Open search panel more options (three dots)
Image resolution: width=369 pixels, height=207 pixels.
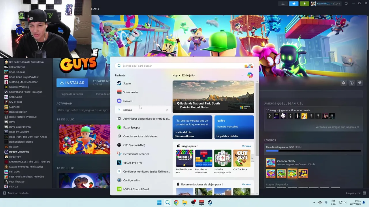coord(243,75)
